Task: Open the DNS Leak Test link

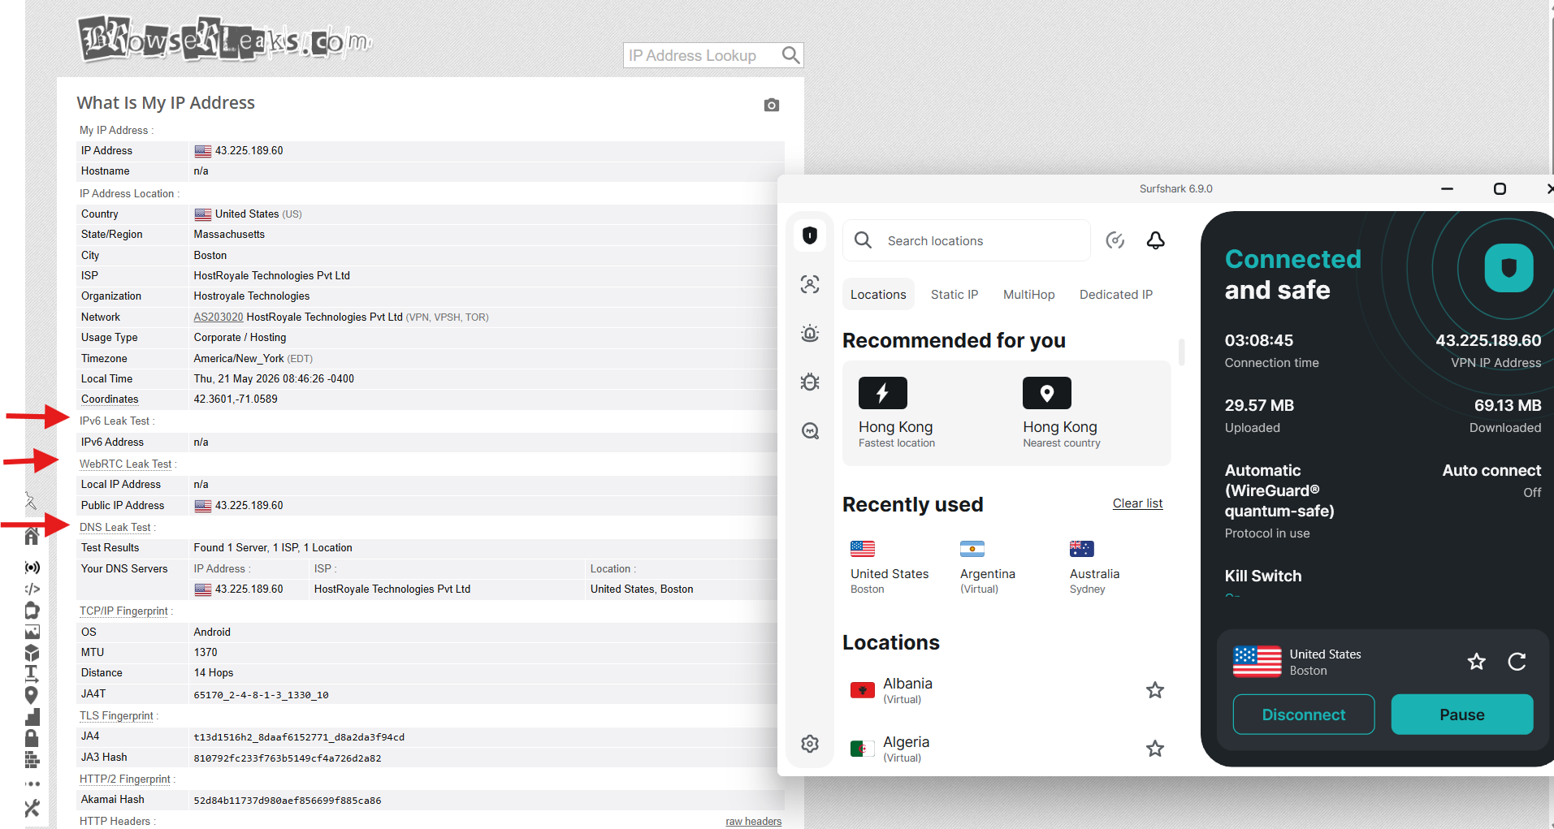Action: 115,527
